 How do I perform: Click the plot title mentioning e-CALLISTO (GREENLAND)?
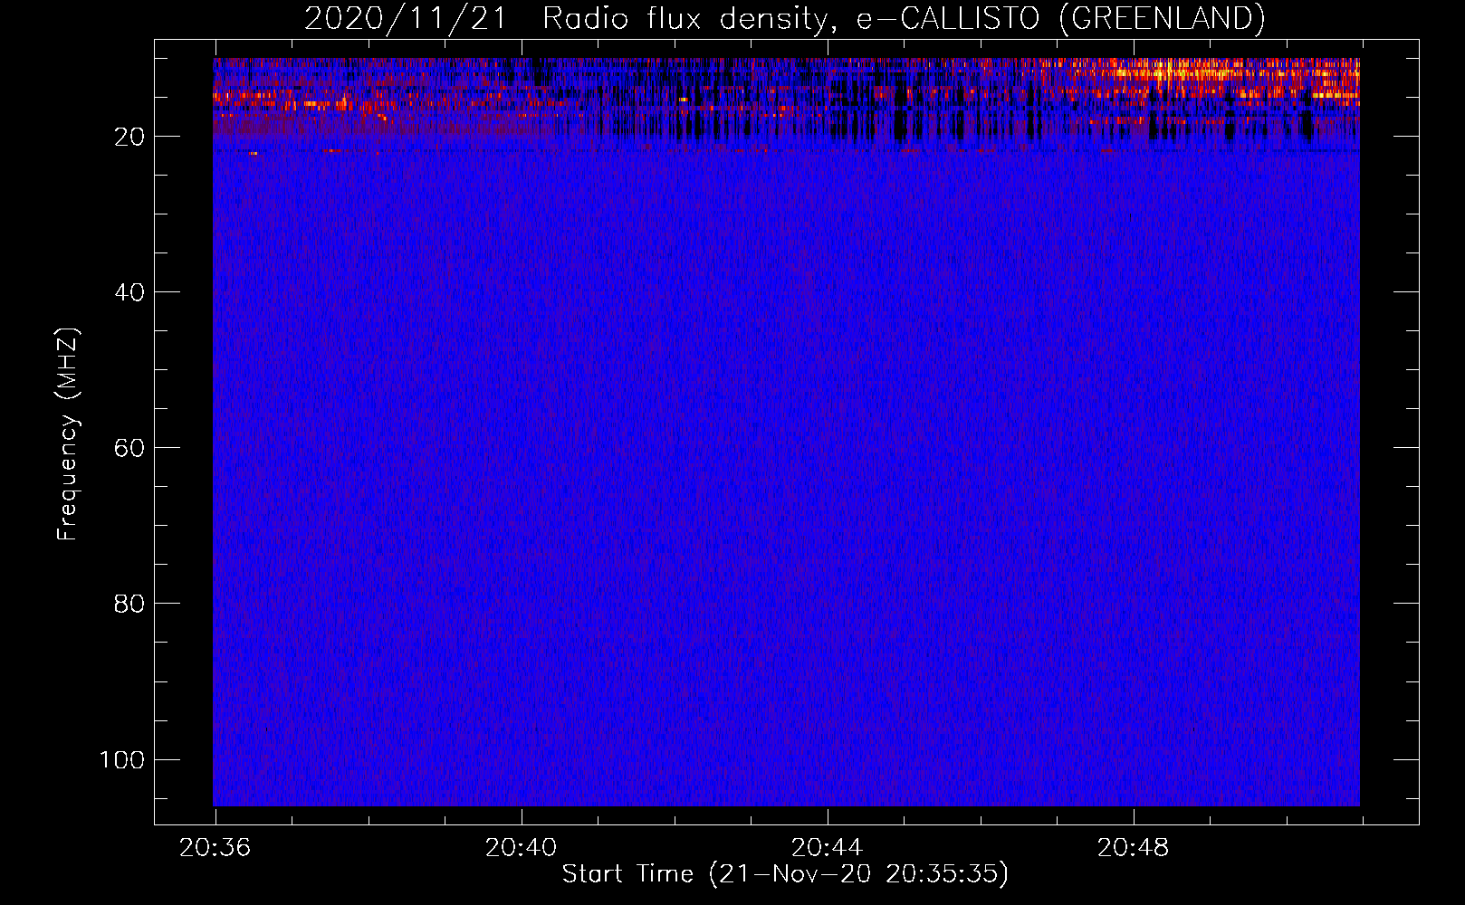784,18
